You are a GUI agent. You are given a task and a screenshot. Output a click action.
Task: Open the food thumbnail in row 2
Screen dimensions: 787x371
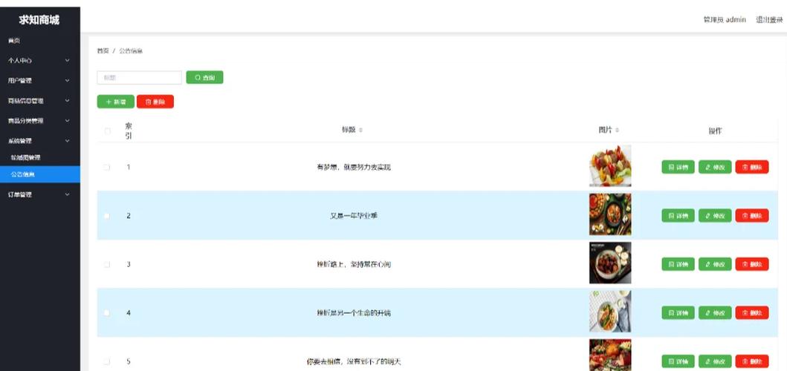click(610, 214)
